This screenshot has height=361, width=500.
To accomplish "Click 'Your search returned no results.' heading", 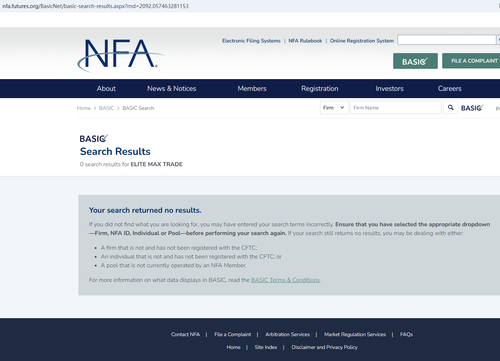I will (145, 210).
